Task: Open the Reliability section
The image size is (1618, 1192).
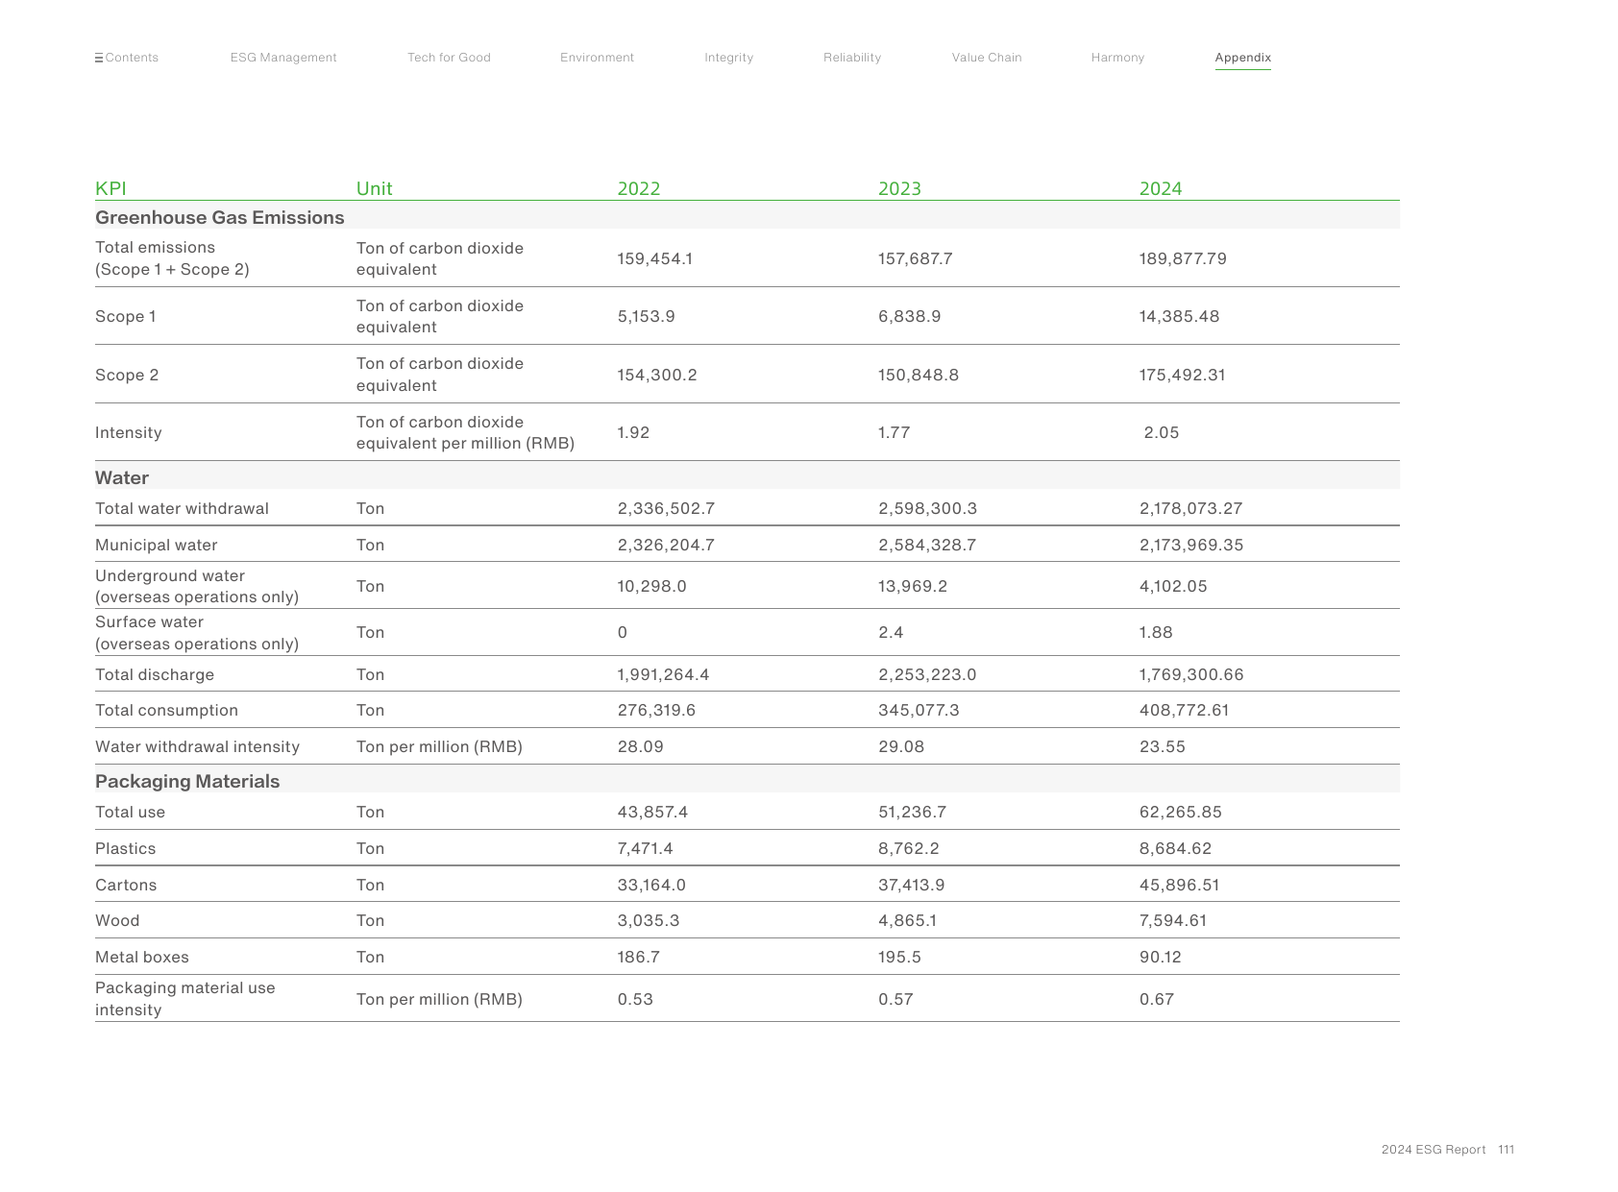Action: (852, 58)
